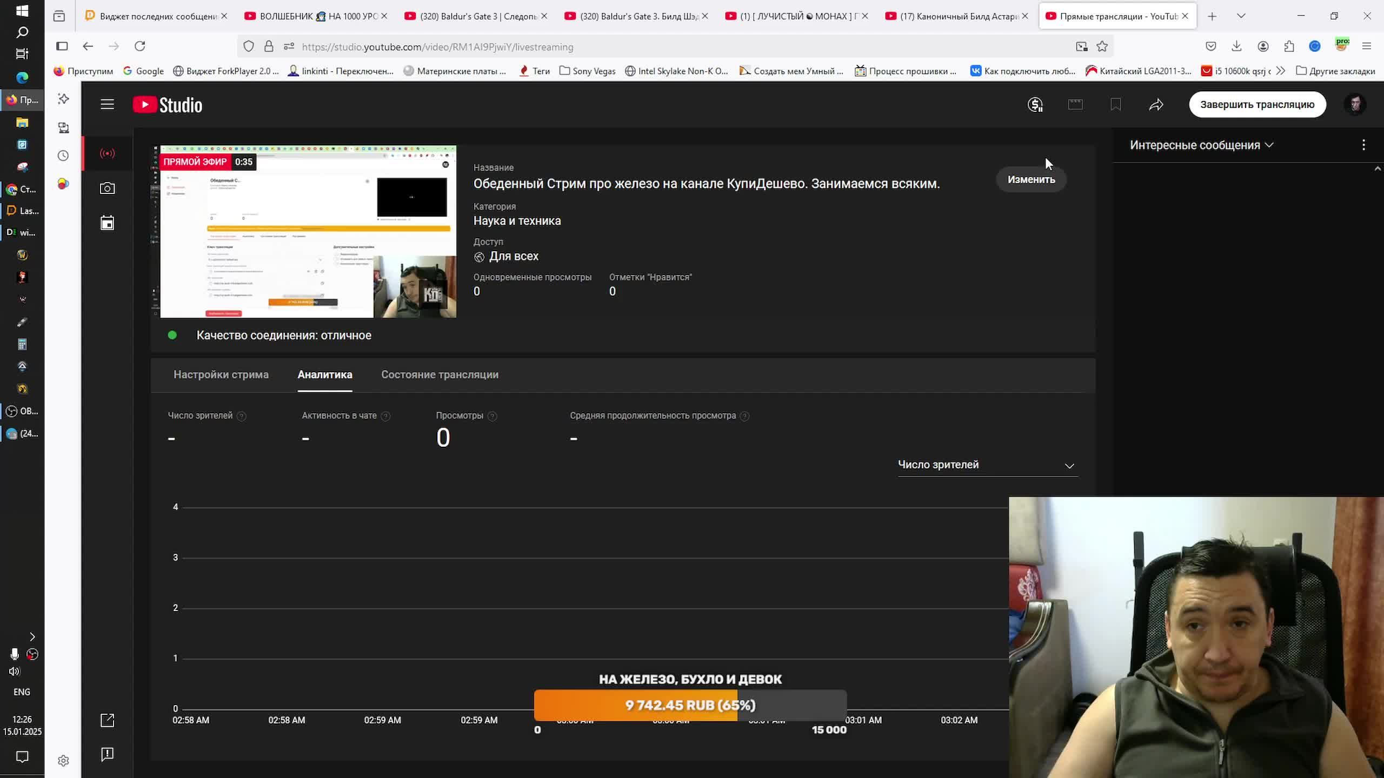Click the send feedback icon at bottom left
This screenshot has height=778, width=1384.
[x=107, y=754]
